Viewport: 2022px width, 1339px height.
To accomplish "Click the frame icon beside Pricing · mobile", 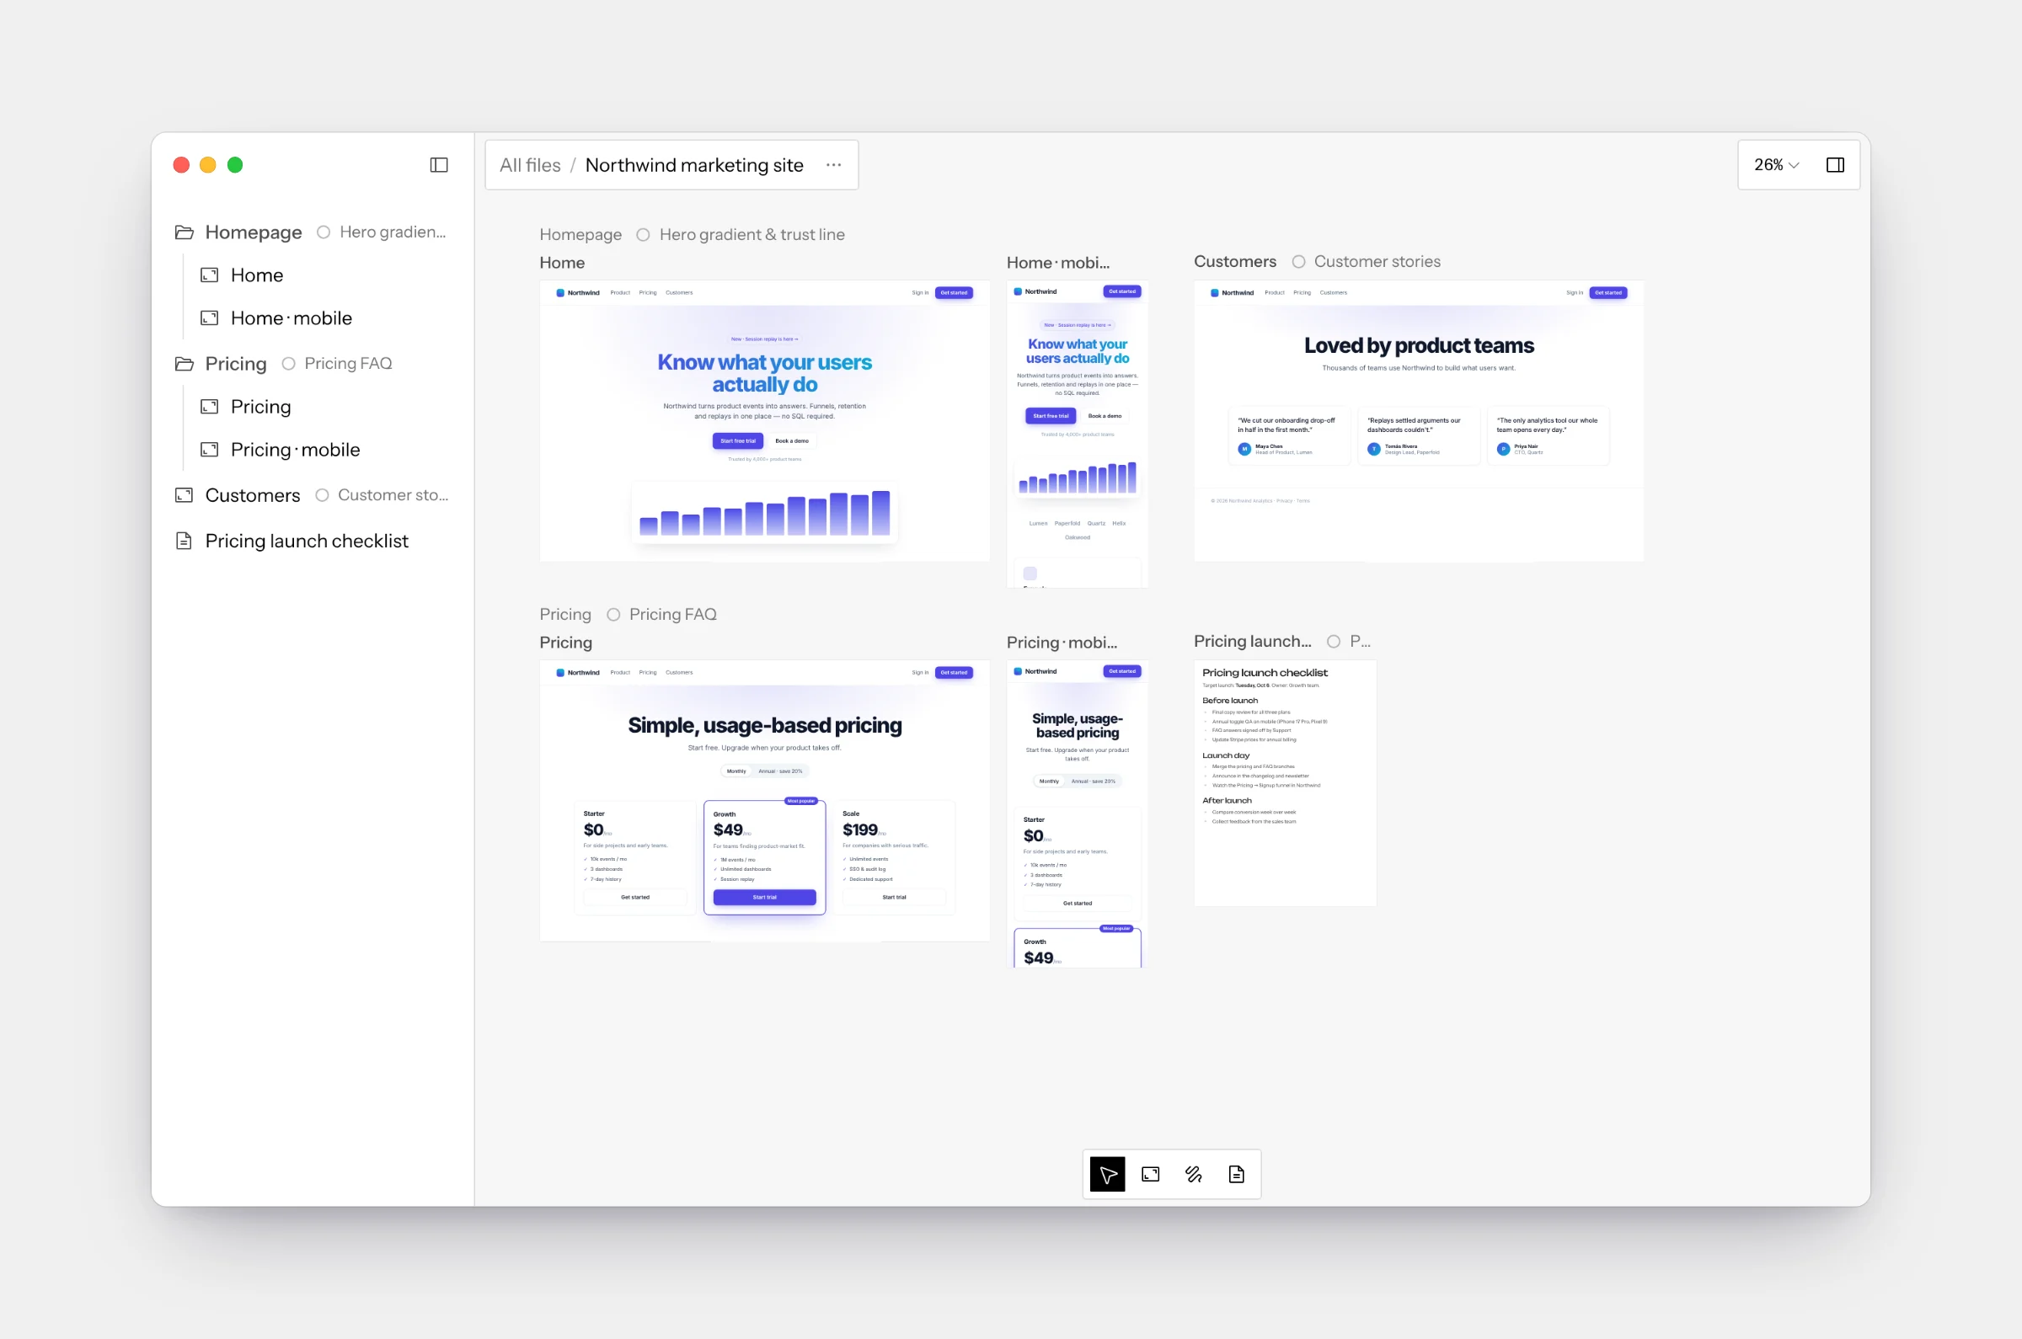I will pyautogui.click(x=209, y=449).
